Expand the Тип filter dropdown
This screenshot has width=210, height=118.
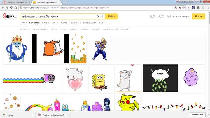pos(54,29)
